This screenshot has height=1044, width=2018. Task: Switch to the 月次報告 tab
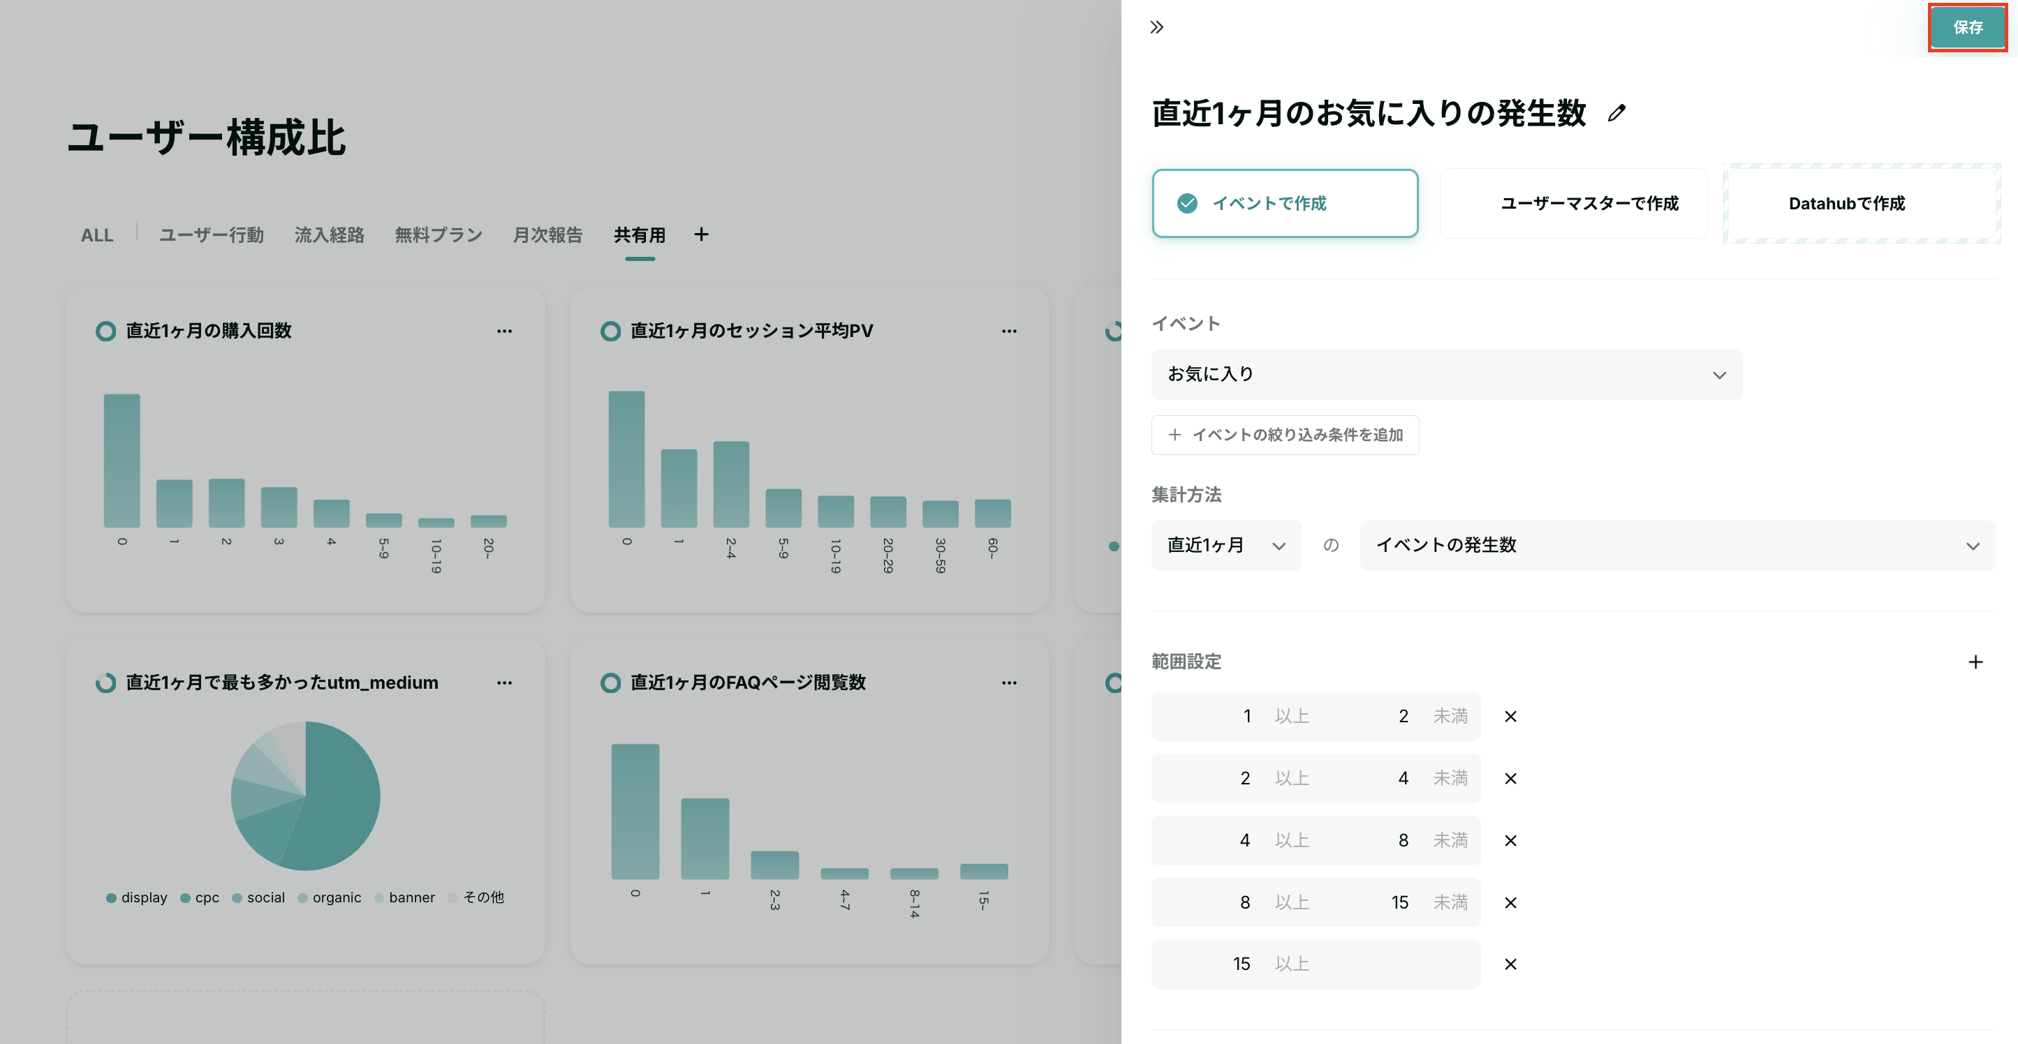tap(547, 235)
